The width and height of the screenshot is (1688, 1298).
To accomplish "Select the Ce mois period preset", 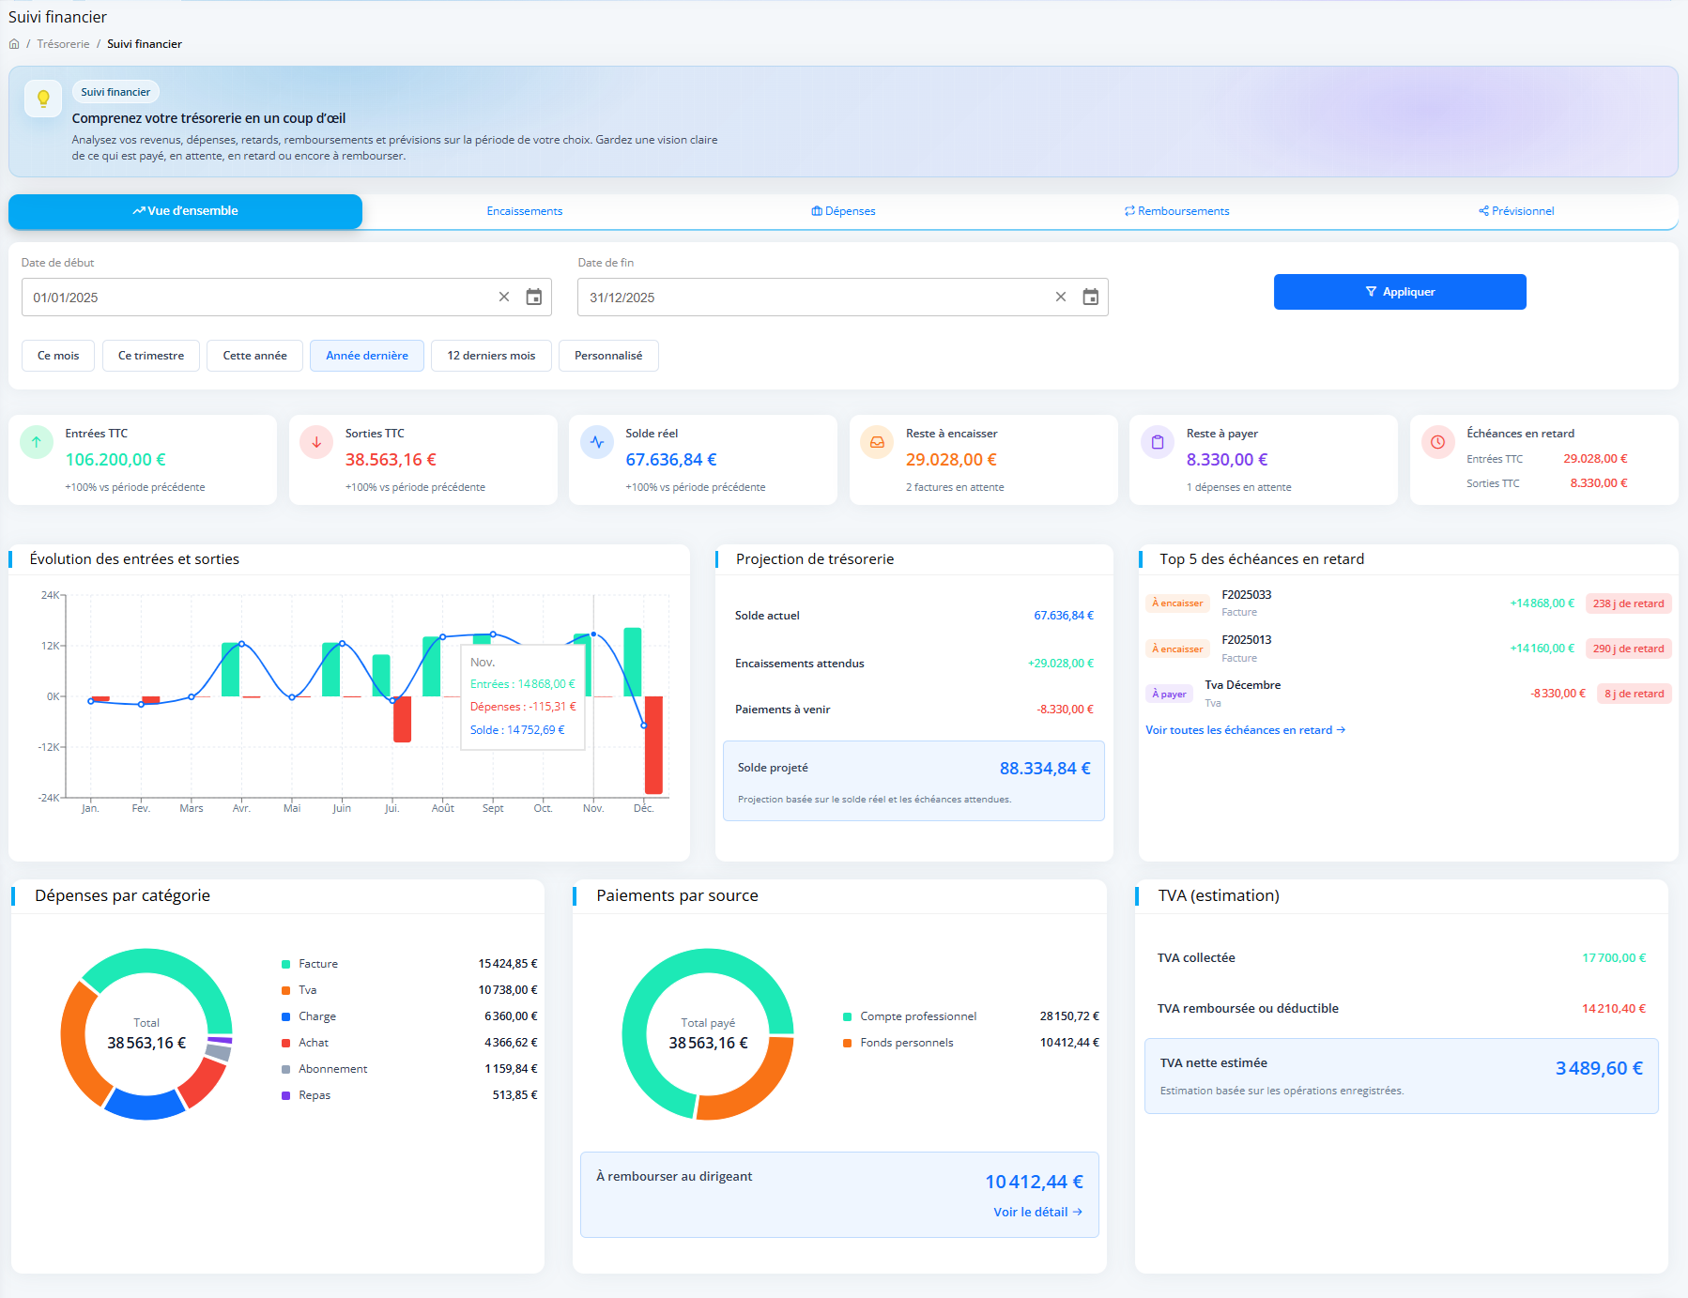I will point(58,356).
